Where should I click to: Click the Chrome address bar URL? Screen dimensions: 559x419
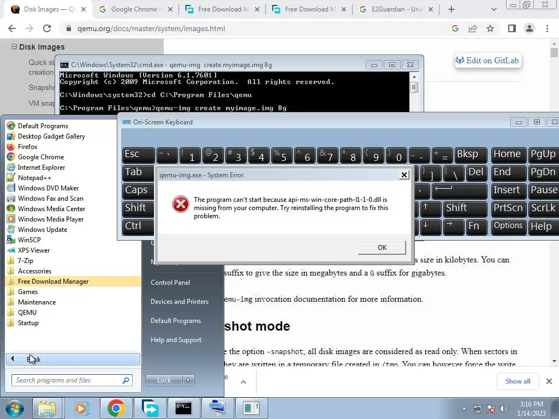click(x=151, y=28)
